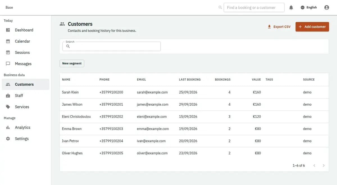The height and width of the screenshot is (185, 337).
Task: Go to previous page of customers
Action: (314, 166)
